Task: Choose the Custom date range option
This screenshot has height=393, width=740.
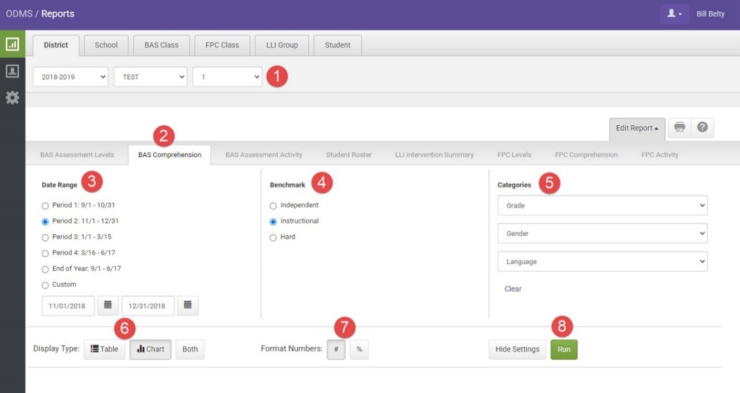Action: [45, 286]
